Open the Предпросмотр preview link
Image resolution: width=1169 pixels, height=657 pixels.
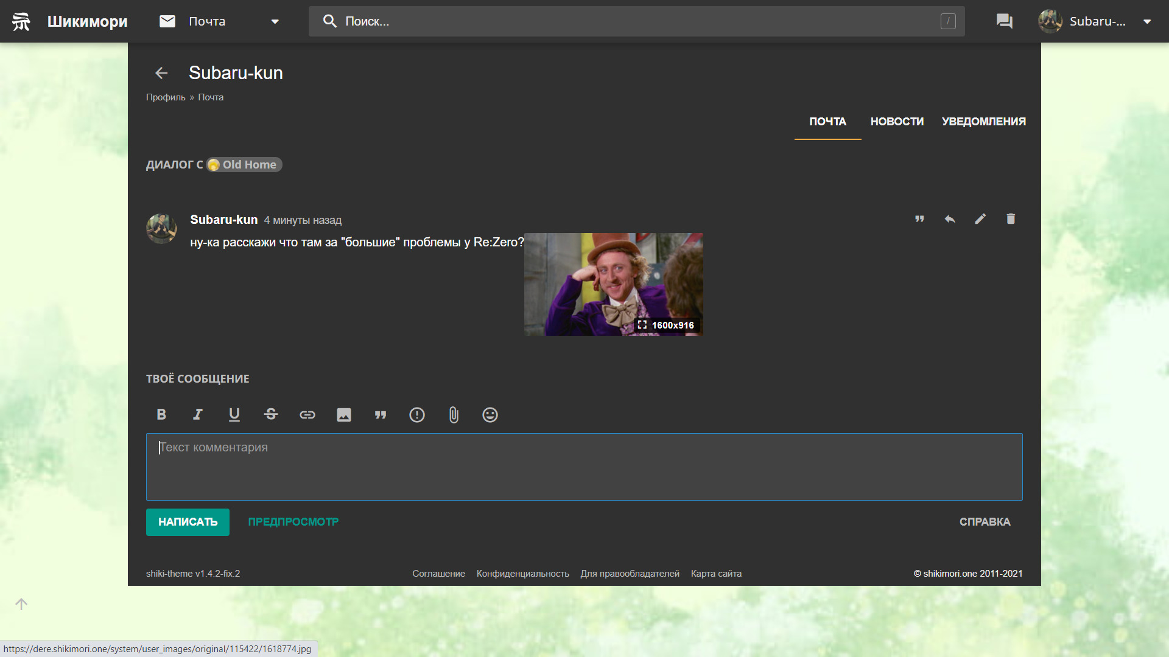pyautogui.click(x=293, y=522)
